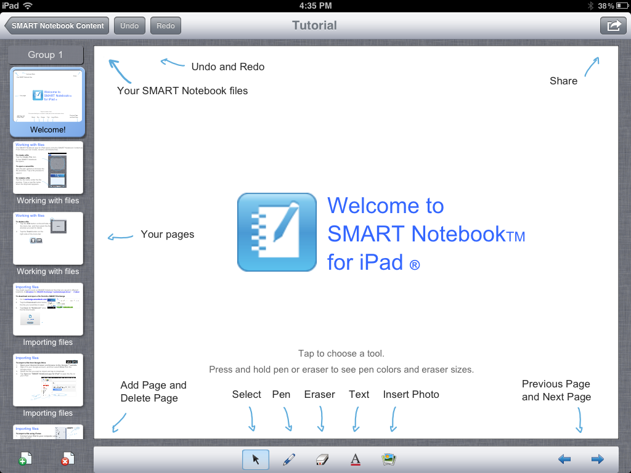Tap the battery percentage in the status bar
Viewport: 631px width, 473px height.
[x=607, y=6]
